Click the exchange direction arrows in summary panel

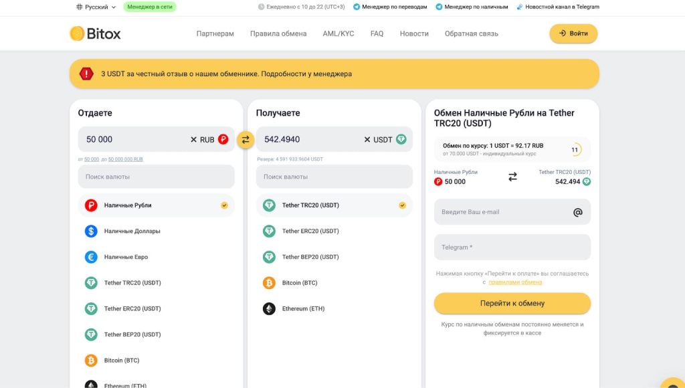click(x=512, y=177)
